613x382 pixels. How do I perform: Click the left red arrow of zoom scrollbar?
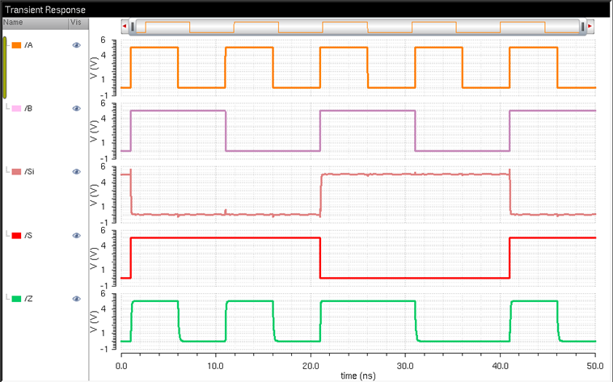point(125,27)
